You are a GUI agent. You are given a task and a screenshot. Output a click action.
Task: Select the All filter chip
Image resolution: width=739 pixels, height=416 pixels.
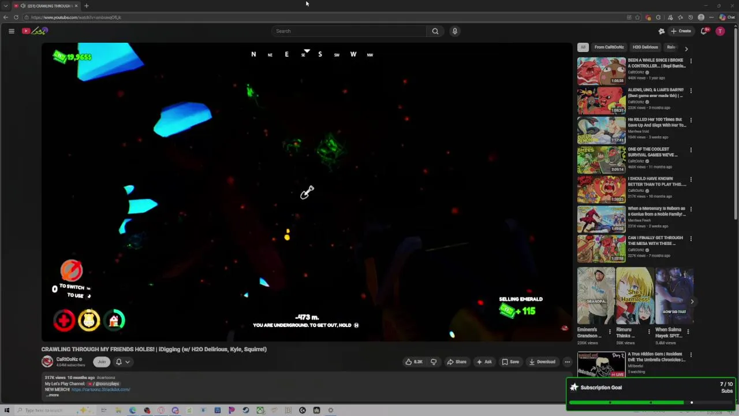583,47
